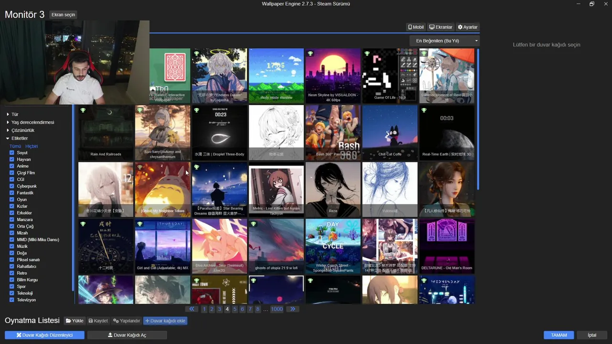
Task: Select study mode stardew wallpaper
Action: 276,76
